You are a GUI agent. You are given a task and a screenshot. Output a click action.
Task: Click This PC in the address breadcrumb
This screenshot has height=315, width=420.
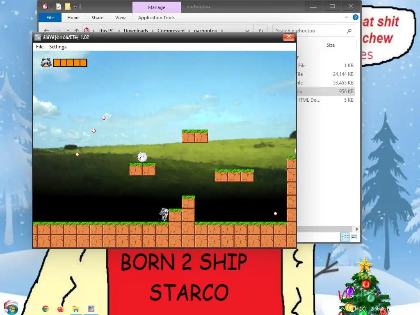click(x=106, y=30)
